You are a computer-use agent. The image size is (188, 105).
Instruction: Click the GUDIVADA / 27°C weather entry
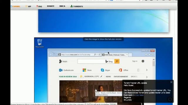click(x=90, y=76)
